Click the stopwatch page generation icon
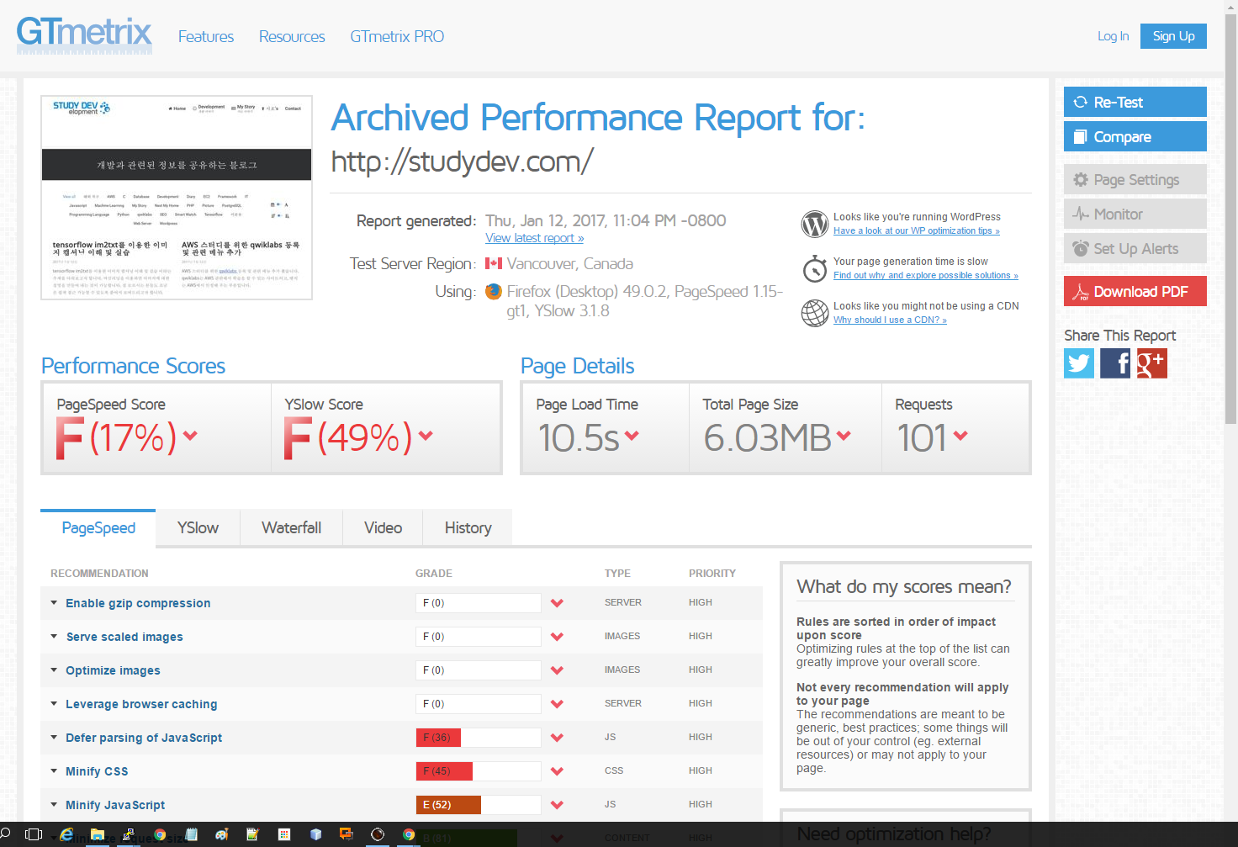1238x847 pixels. tap(814, 269)
